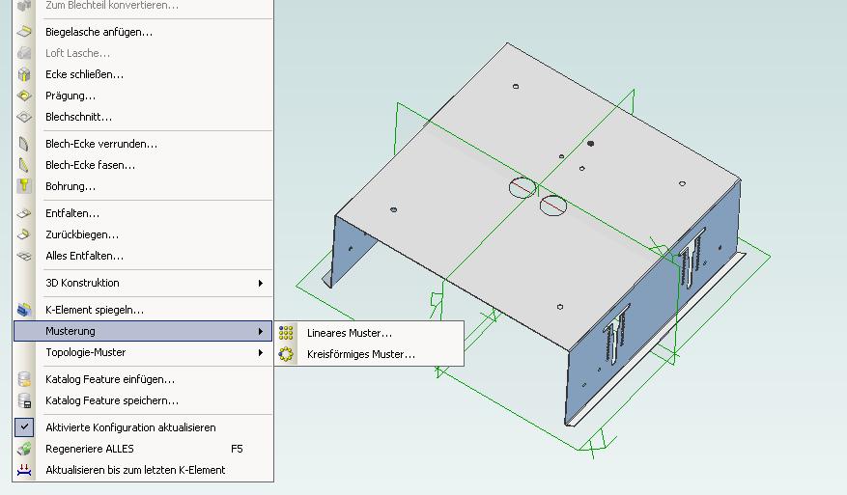Click the Regeneriere ALLES icon
Screen dimensions: 847x495
pos(24,449)
